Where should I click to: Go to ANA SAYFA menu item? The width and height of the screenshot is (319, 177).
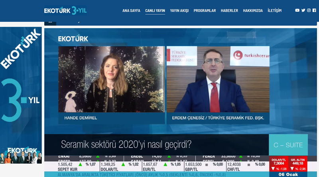click(131, 11)
